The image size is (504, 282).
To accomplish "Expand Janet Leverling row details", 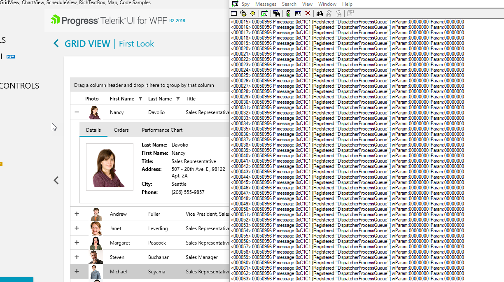I will (x=77, y=228).
